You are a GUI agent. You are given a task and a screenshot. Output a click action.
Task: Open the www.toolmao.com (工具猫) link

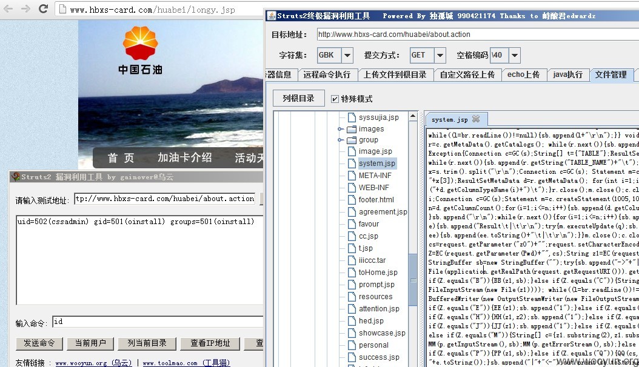(186, 363)
